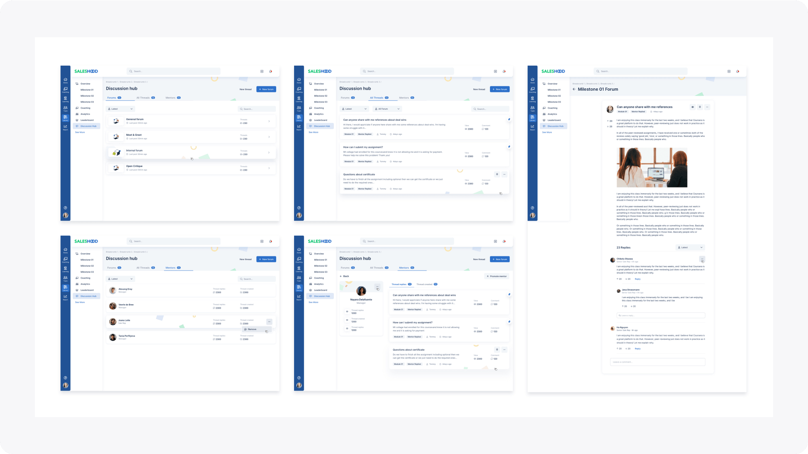The image size is (808, 454).
Task: Unpin 'Can anyone share' thread in All Threads screen
Action: [x=509, y=119]
